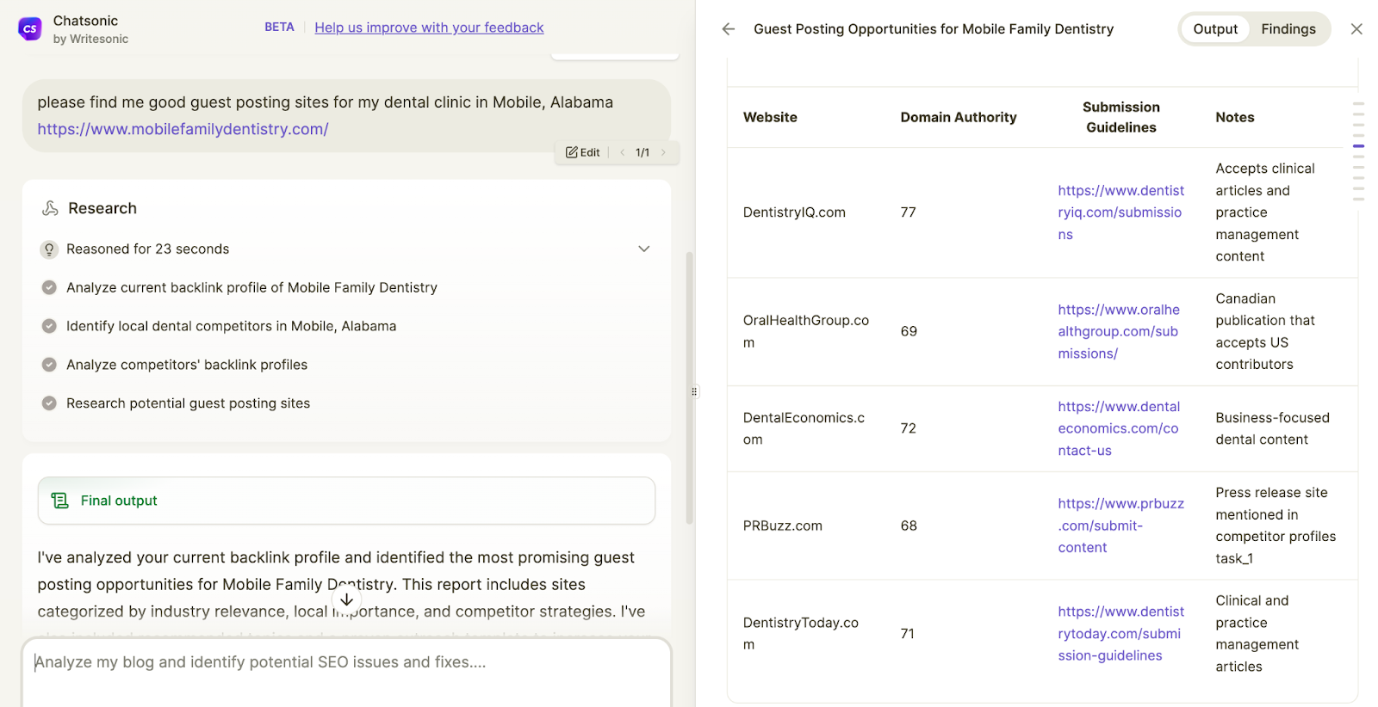Click the Final output document icon
The height and width of the screenshot is (707, 1378).
[59, 501]
